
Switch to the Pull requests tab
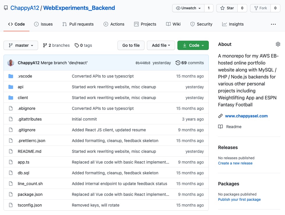[x=78, y=24]
